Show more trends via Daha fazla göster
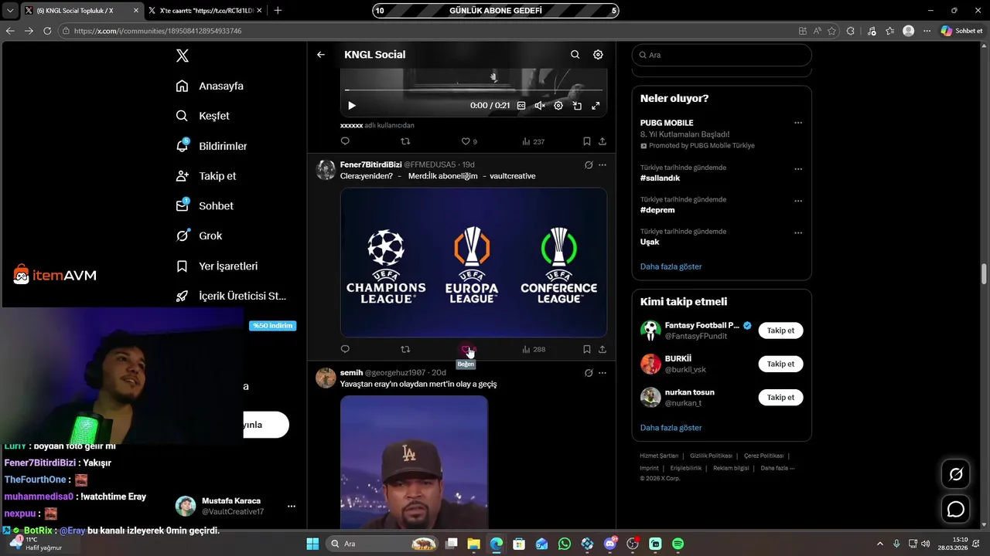 tap(671, 266)
